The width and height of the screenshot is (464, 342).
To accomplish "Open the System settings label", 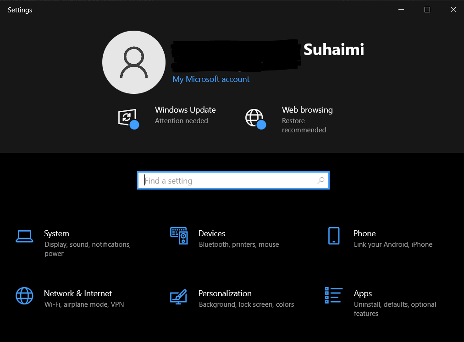I will (x=56, y=233).
